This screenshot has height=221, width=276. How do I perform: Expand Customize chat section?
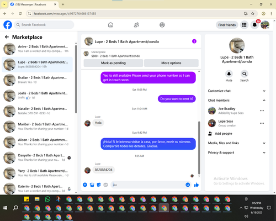pyautogui.click(x=237, y=91)
